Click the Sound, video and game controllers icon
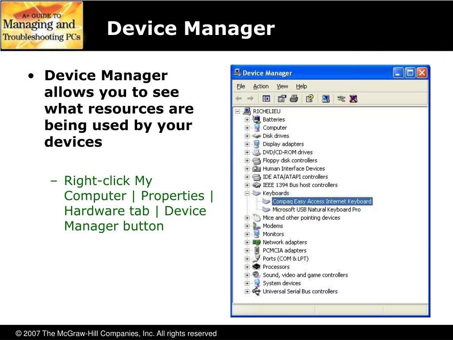453x340 pixels. pos(257,274)
